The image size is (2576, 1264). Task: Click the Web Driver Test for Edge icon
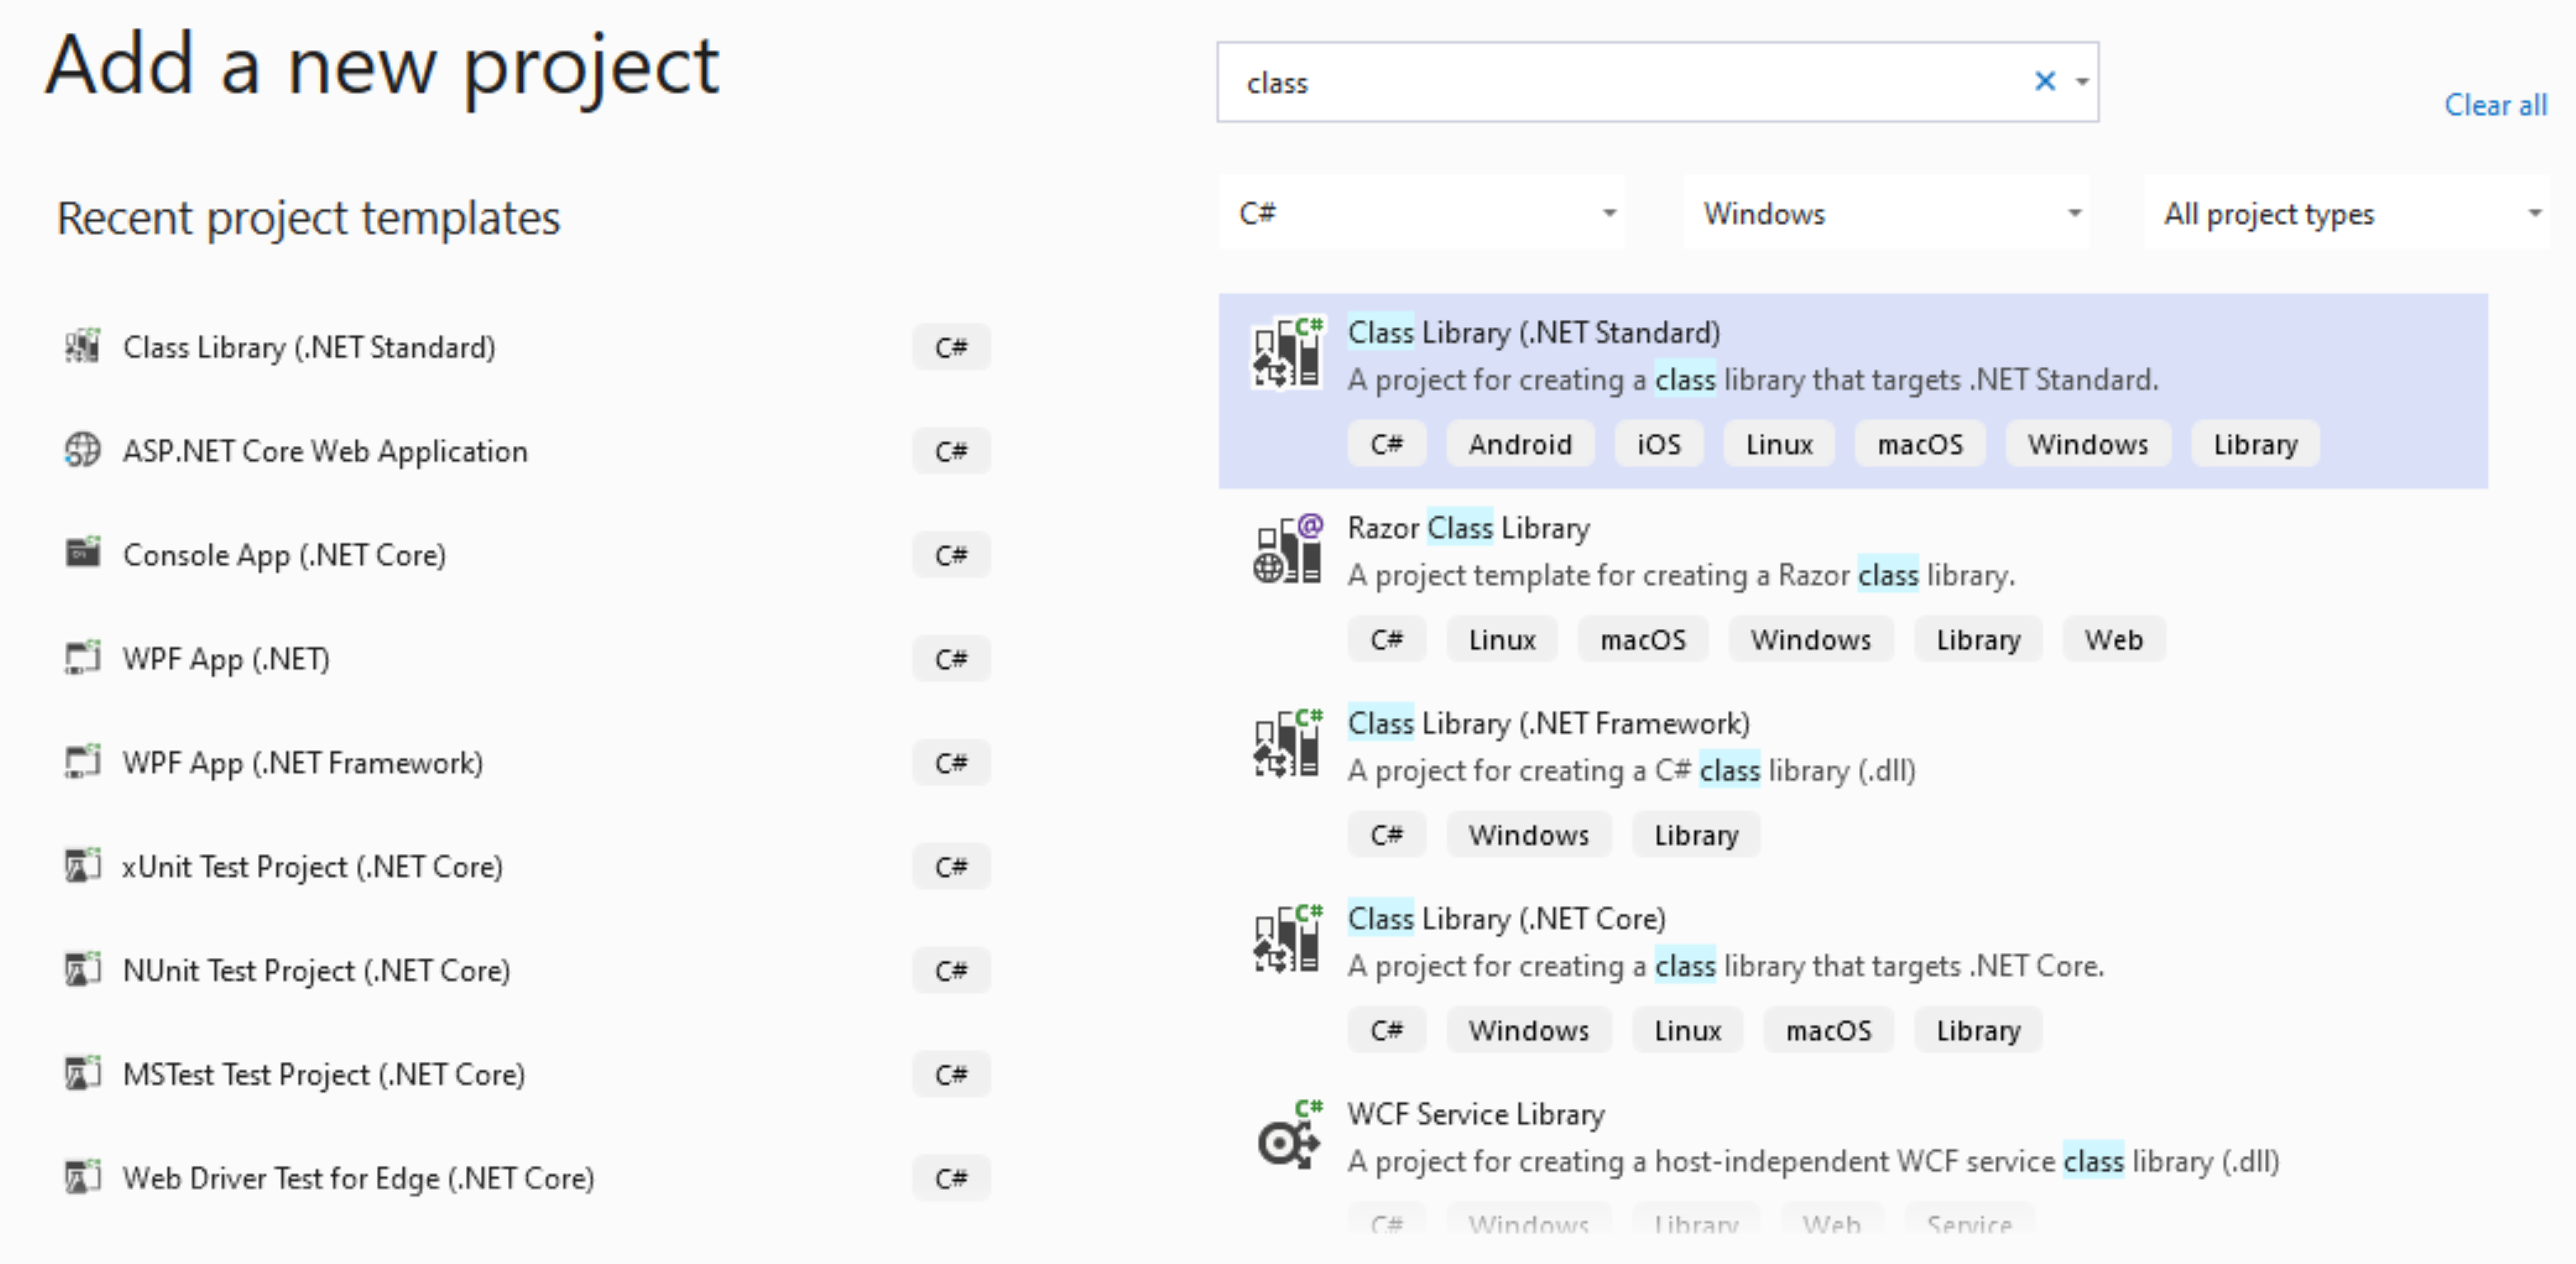(82, 1177)
